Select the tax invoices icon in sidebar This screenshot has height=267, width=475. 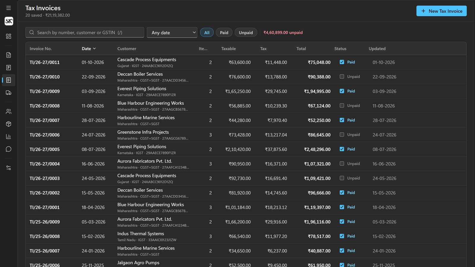coord(9,80)
